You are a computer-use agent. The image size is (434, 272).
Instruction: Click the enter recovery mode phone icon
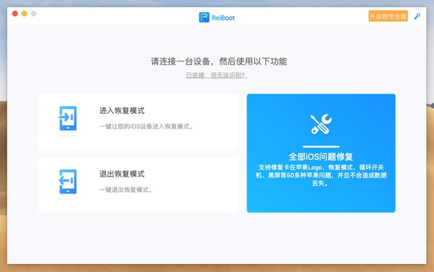pyautogui.click(x=68, y=118)
